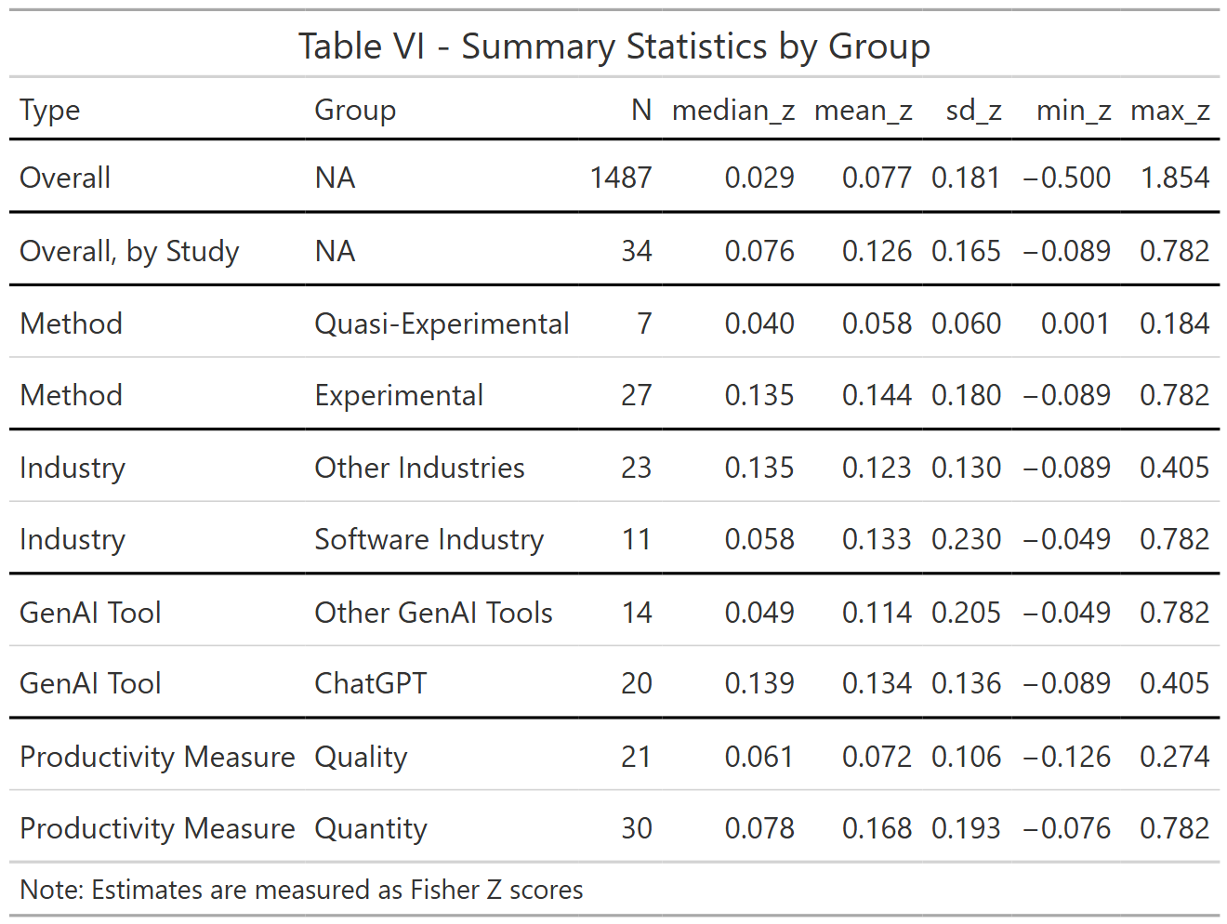
Task: Select the Quasi-Experimental group cell
Action: click(442, 324)
